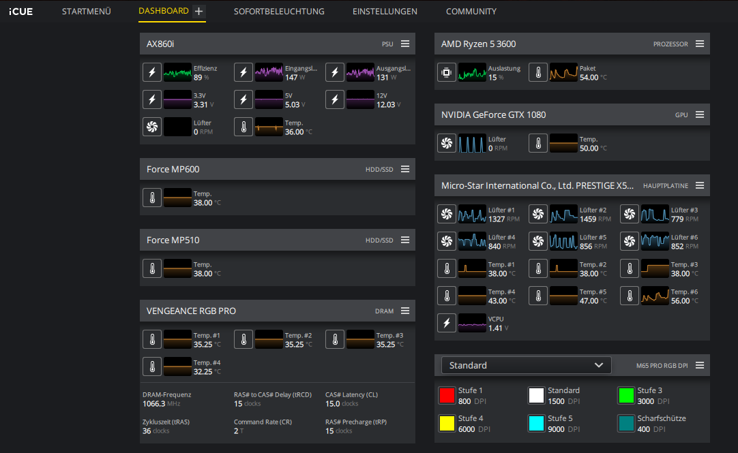Click the Lüfter #6 fan icon

click(630, 242)
